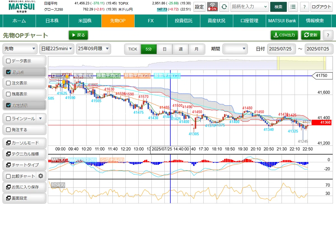Expand the 日経225mini dropdown
The width and height of the screenshot is (336, 242).
(x=57, y=49)
